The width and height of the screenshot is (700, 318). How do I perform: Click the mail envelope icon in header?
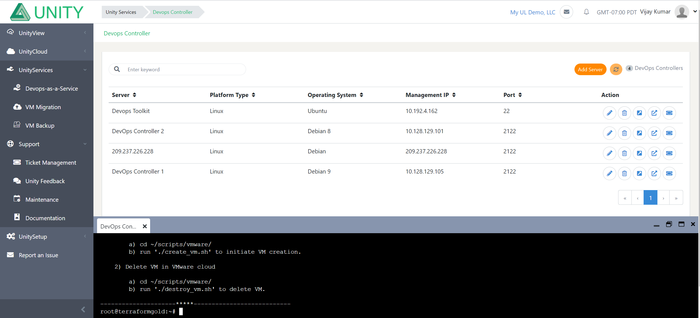pos(566,12)
